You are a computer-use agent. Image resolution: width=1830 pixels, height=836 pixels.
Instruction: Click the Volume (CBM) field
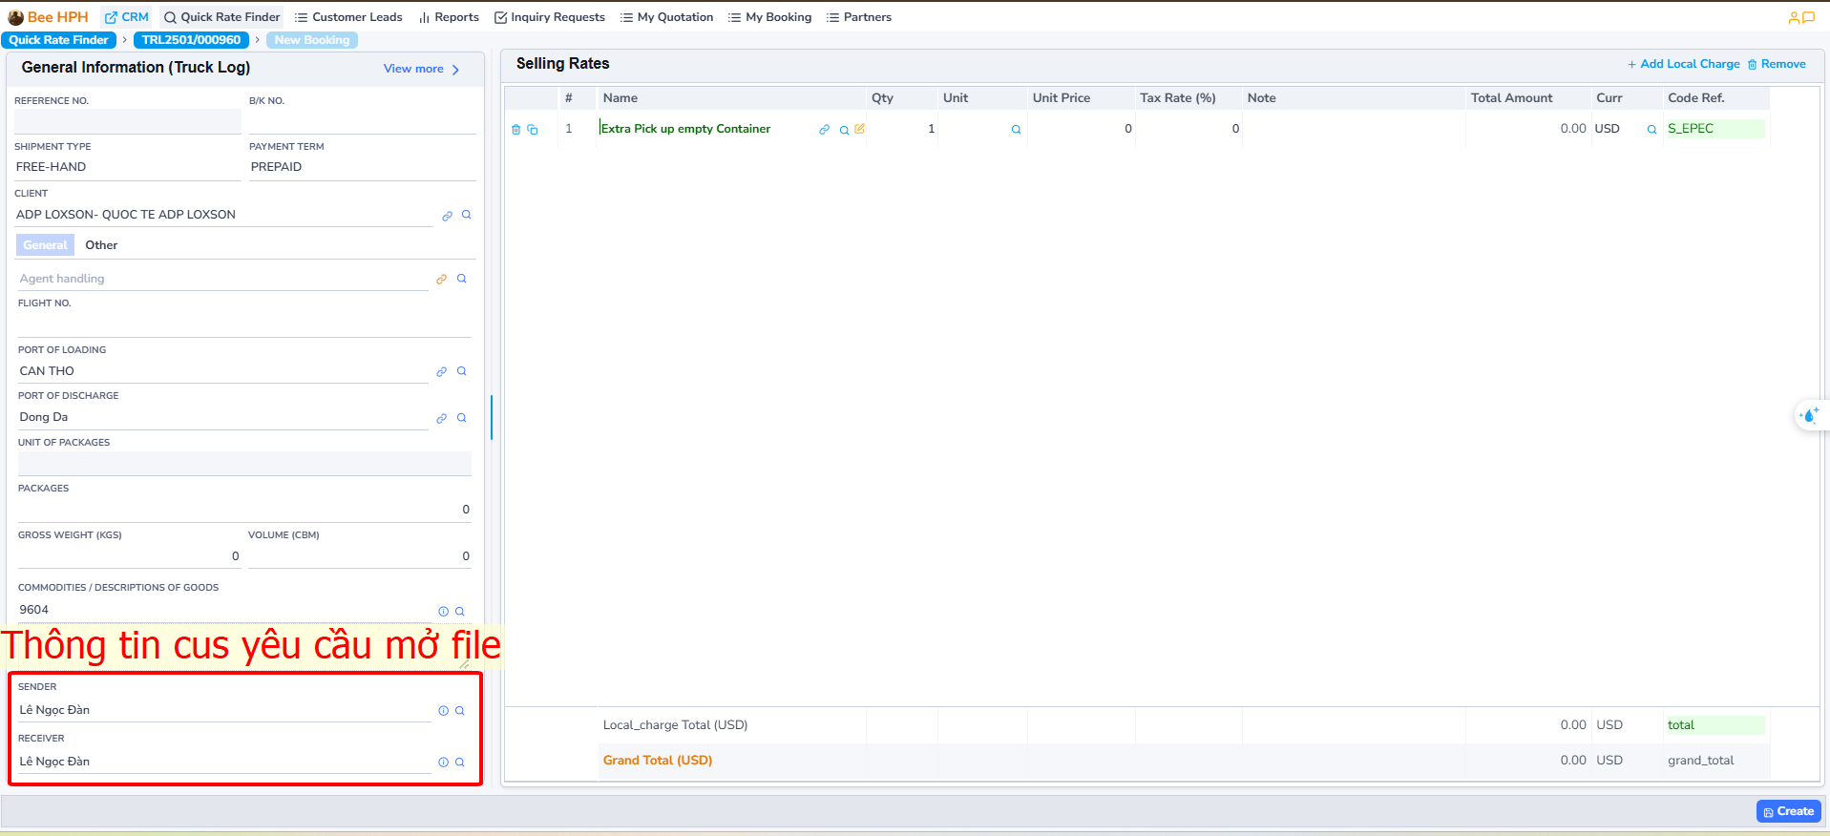[x=360, y=556]
